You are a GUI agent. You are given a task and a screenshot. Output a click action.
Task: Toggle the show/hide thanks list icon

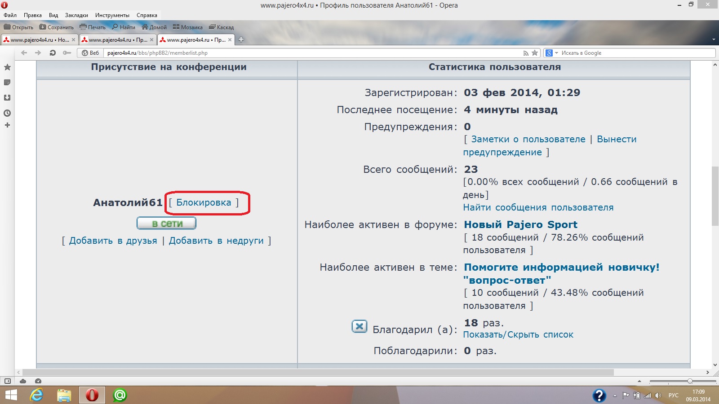click(359, 326)
